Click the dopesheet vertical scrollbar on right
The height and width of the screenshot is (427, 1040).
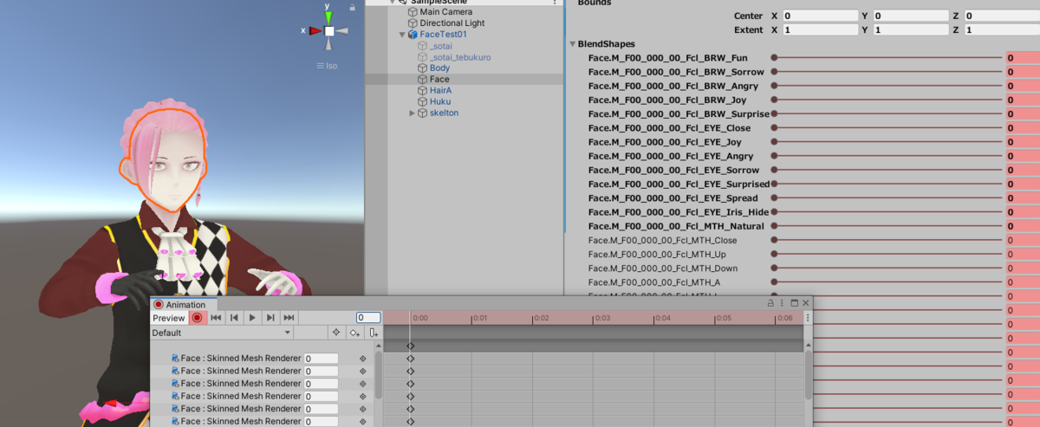point(809,374)
